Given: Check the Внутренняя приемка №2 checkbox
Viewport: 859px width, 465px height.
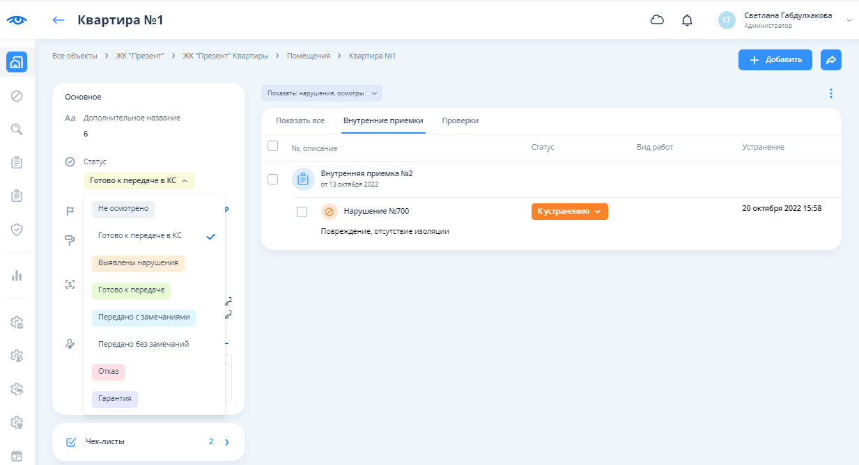Looking at the screenshot, I should pos(273,179).
